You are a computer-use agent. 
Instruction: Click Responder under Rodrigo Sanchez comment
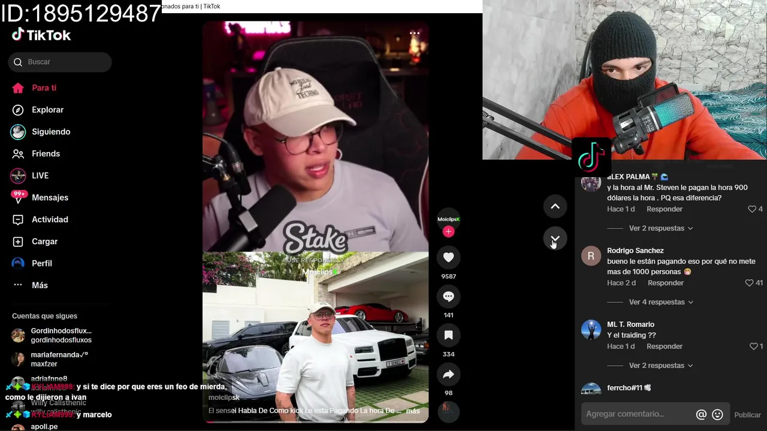(666, 283)
